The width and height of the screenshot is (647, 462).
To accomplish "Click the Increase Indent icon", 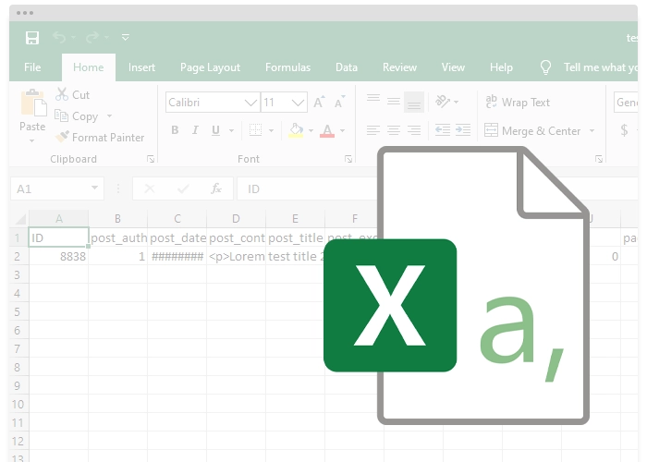I will pyautogui.click(x=463, y=130).
